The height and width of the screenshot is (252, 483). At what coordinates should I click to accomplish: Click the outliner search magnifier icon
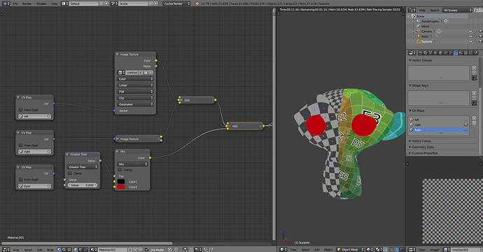(477, 10)
